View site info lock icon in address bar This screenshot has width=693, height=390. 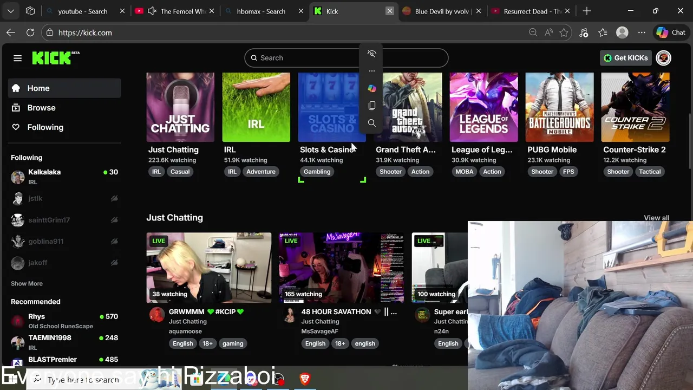pyautogui.click(x=50, y=32)
